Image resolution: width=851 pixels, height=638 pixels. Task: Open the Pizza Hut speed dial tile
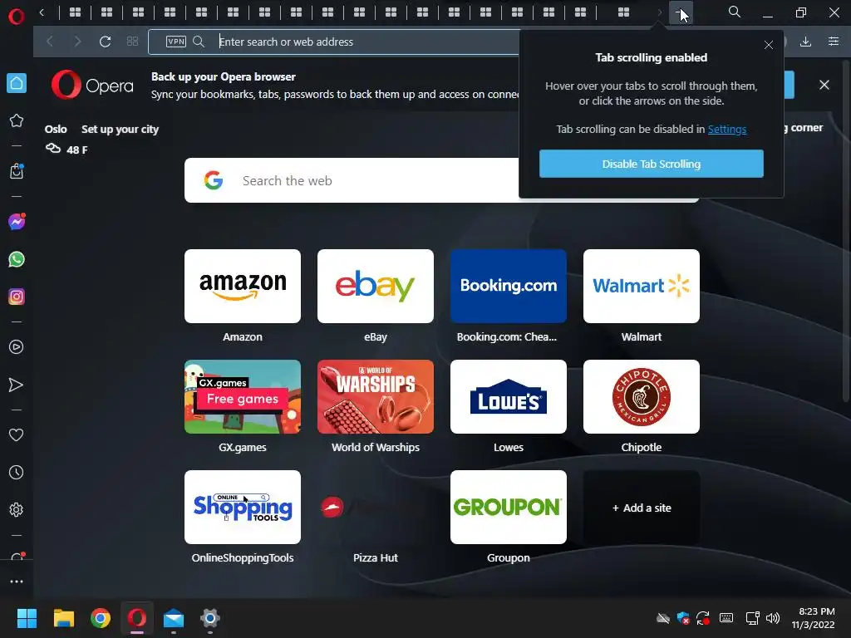click(x=376, y=508)
